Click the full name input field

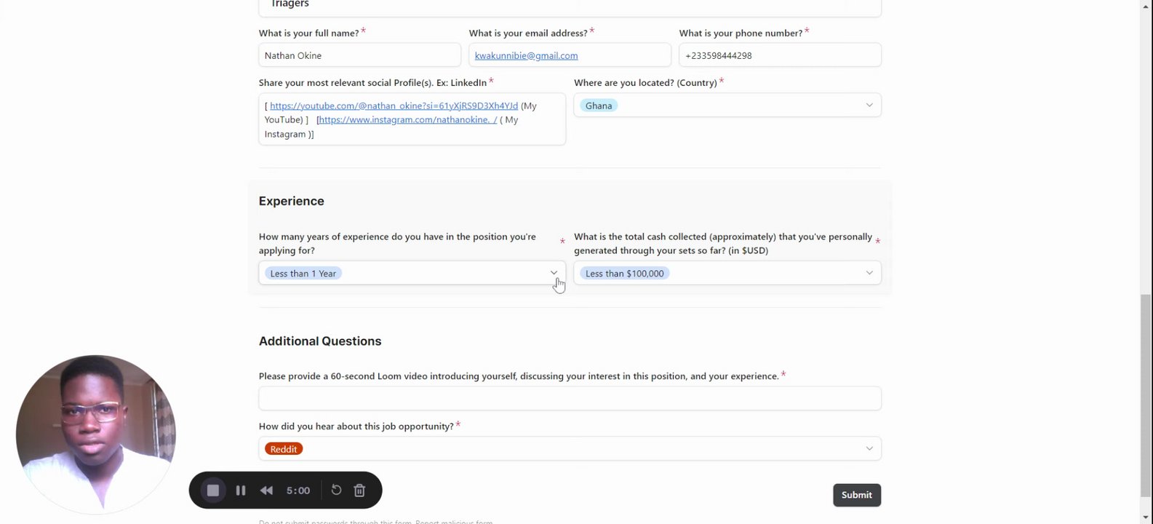pyautogui.click(x=359, y=55)
